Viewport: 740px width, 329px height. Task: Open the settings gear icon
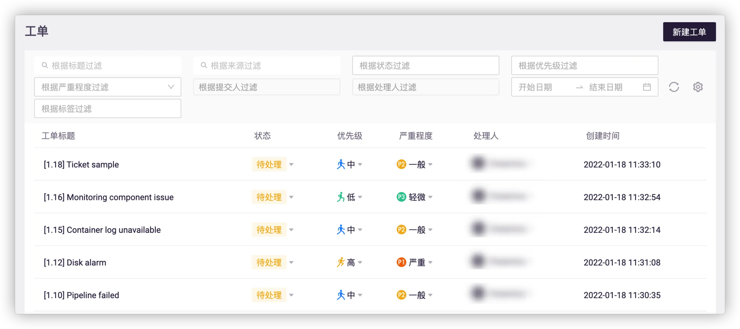pos(698,87)
